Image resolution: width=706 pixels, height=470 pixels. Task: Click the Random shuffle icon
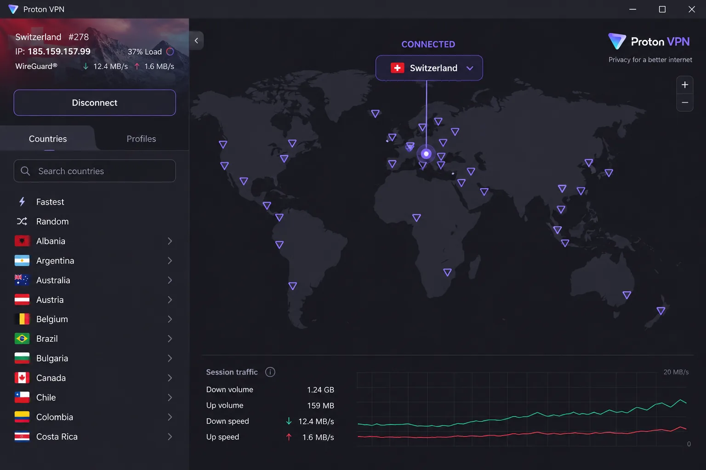click(22, 221)
